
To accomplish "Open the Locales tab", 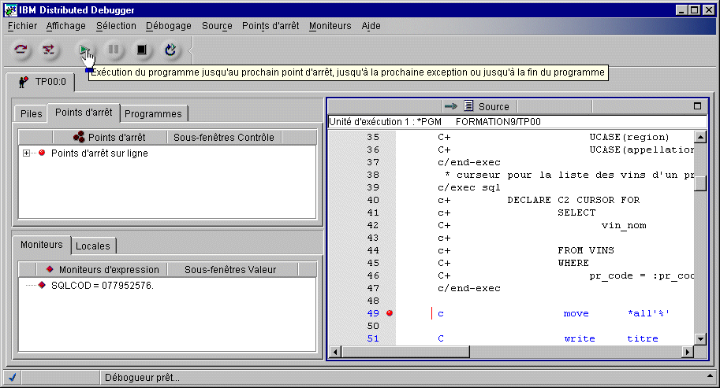I will click(x=93, y=246).
